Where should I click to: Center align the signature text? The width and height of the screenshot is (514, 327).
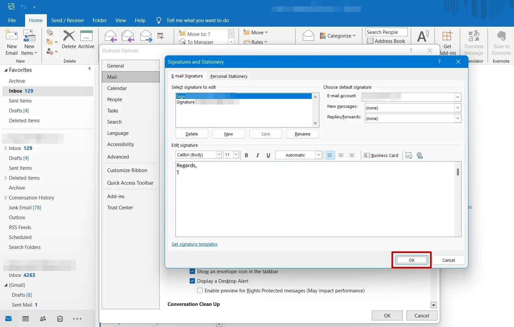(341, 155)
